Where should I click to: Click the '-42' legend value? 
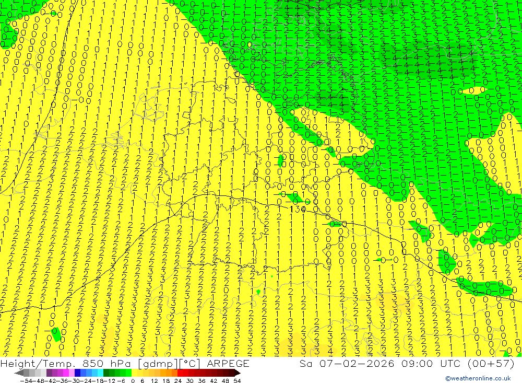[50, 381]
